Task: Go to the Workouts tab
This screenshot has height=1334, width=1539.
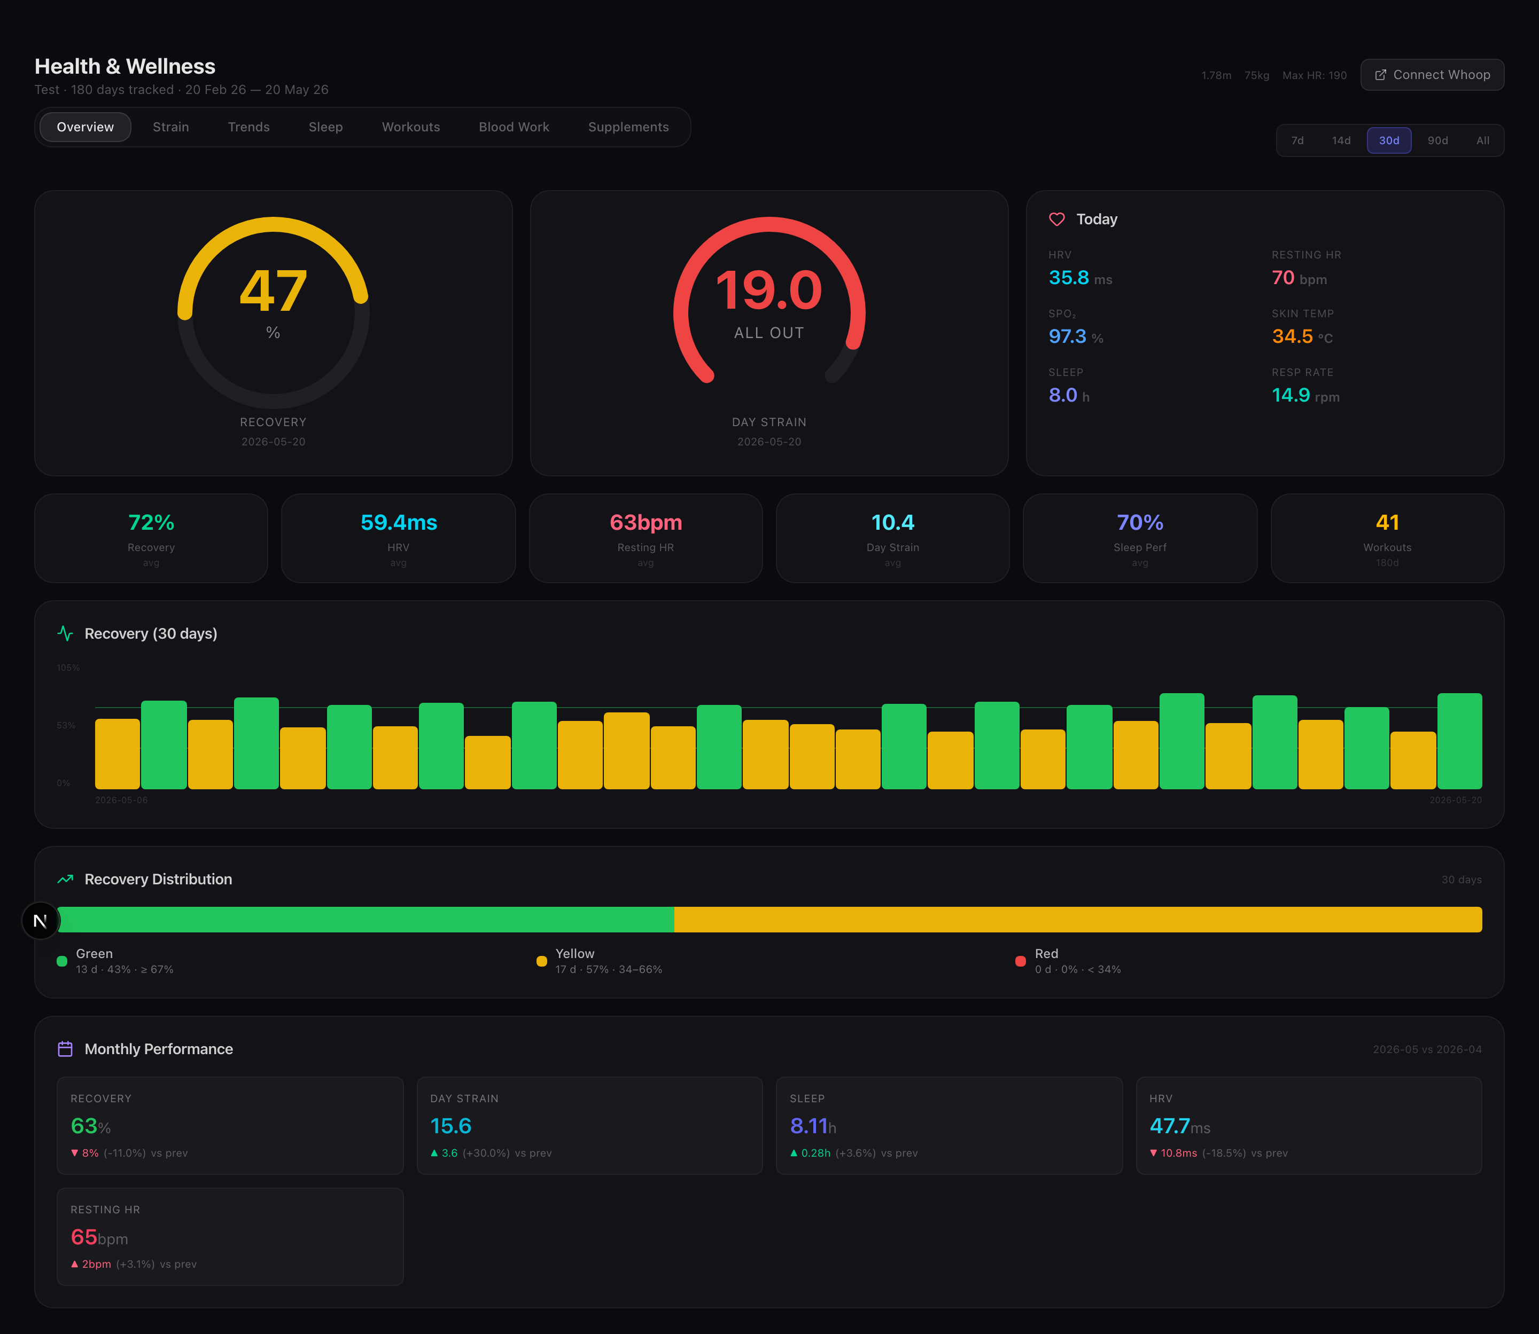Action: tap(411, 127)
